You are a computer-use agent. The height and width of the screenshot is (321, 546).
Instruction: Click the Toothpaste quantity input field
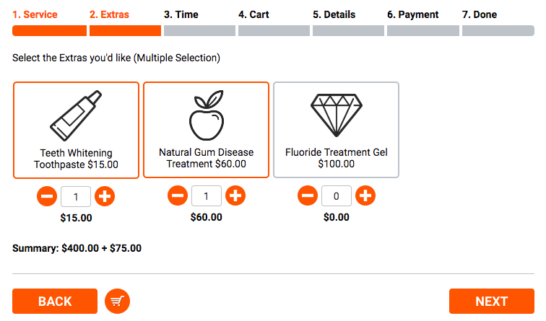click(x=76, y=195)
